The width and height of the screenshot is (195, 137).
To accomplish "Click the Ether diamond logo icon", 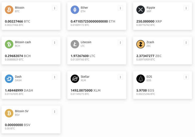I will pyautogui.click(x=75, y=10).
